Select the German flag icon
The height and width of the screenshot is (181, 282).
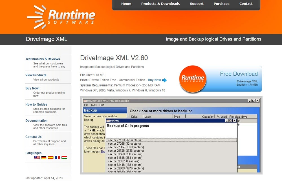click(x=44, y=157)
